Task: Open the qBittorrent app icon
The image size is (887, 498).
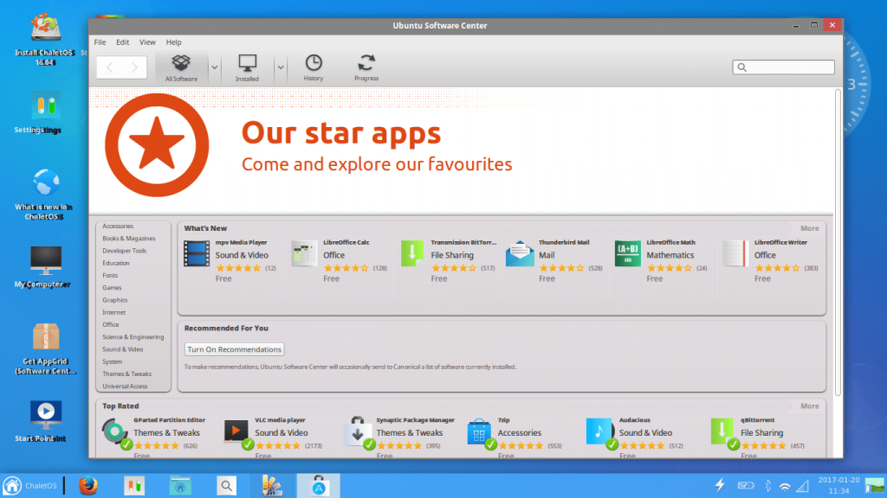Action: pos(722,432)
